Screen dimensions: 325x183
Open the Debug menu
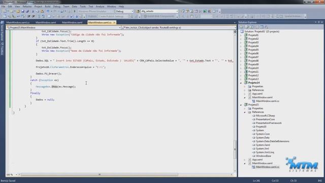[x=56, y=7]
